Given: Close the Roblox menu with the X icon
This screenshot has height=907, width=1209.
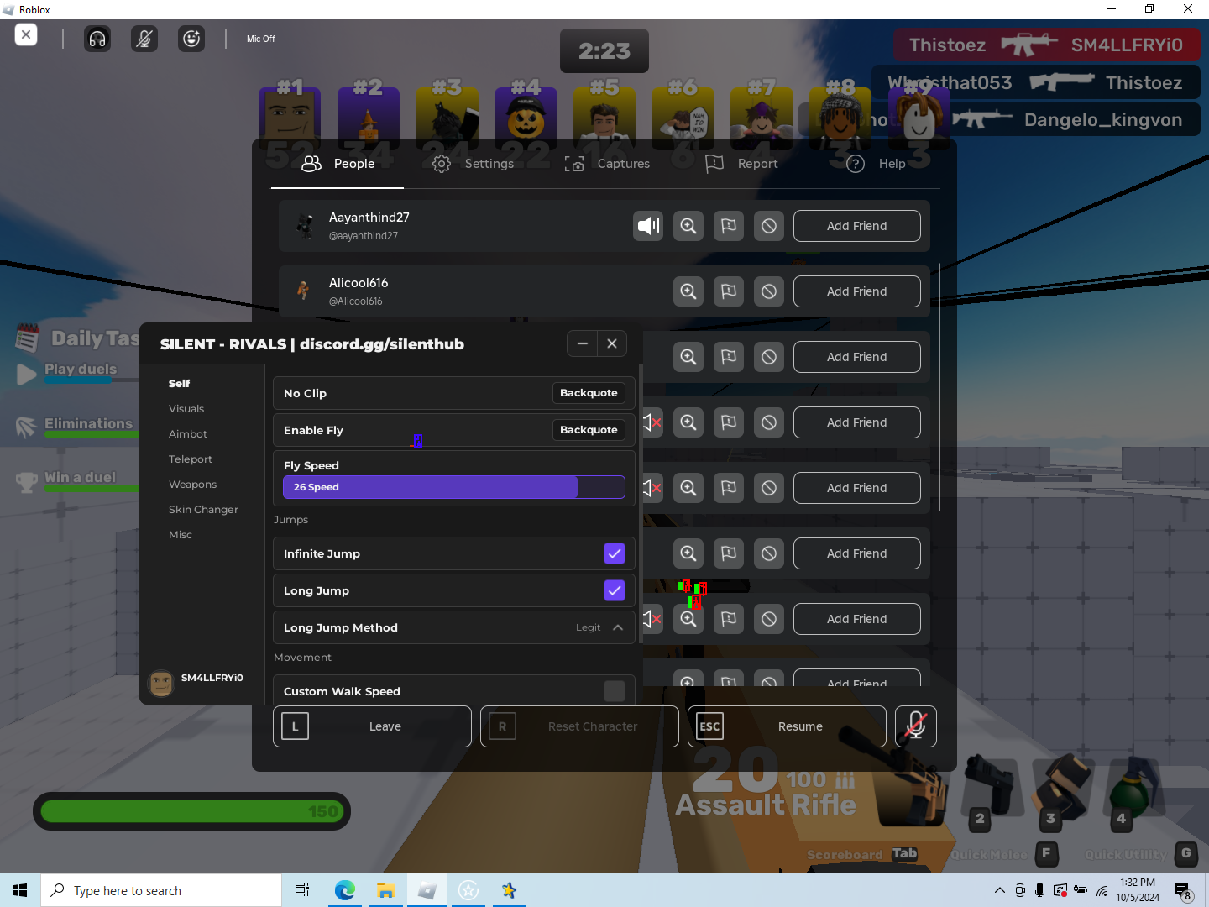Looking at the screenshot, I should (x=26, y=35).
